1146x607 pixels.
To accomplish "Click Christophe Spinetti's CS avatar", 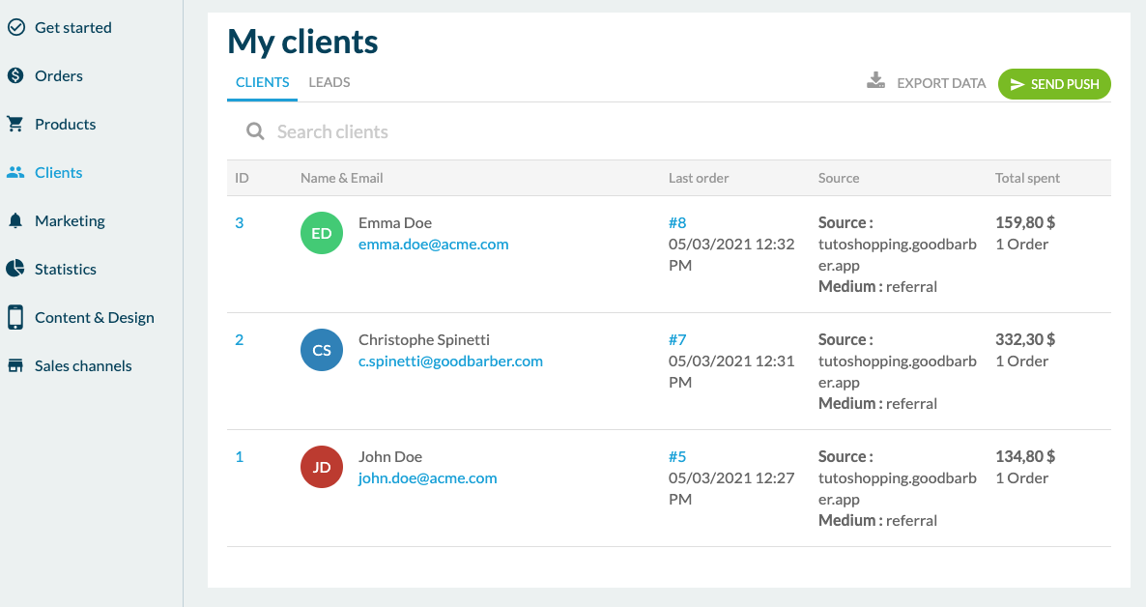I will point(322,350).
